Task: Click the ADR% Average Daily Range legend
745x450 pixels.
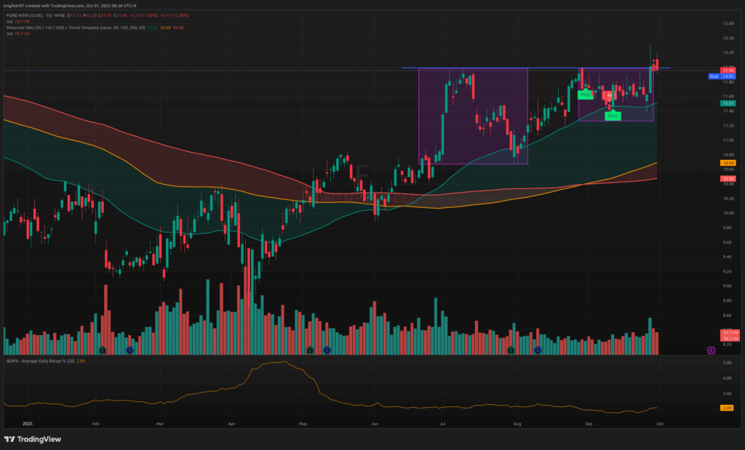Action: pyautogui.click(x=36, y=361)
